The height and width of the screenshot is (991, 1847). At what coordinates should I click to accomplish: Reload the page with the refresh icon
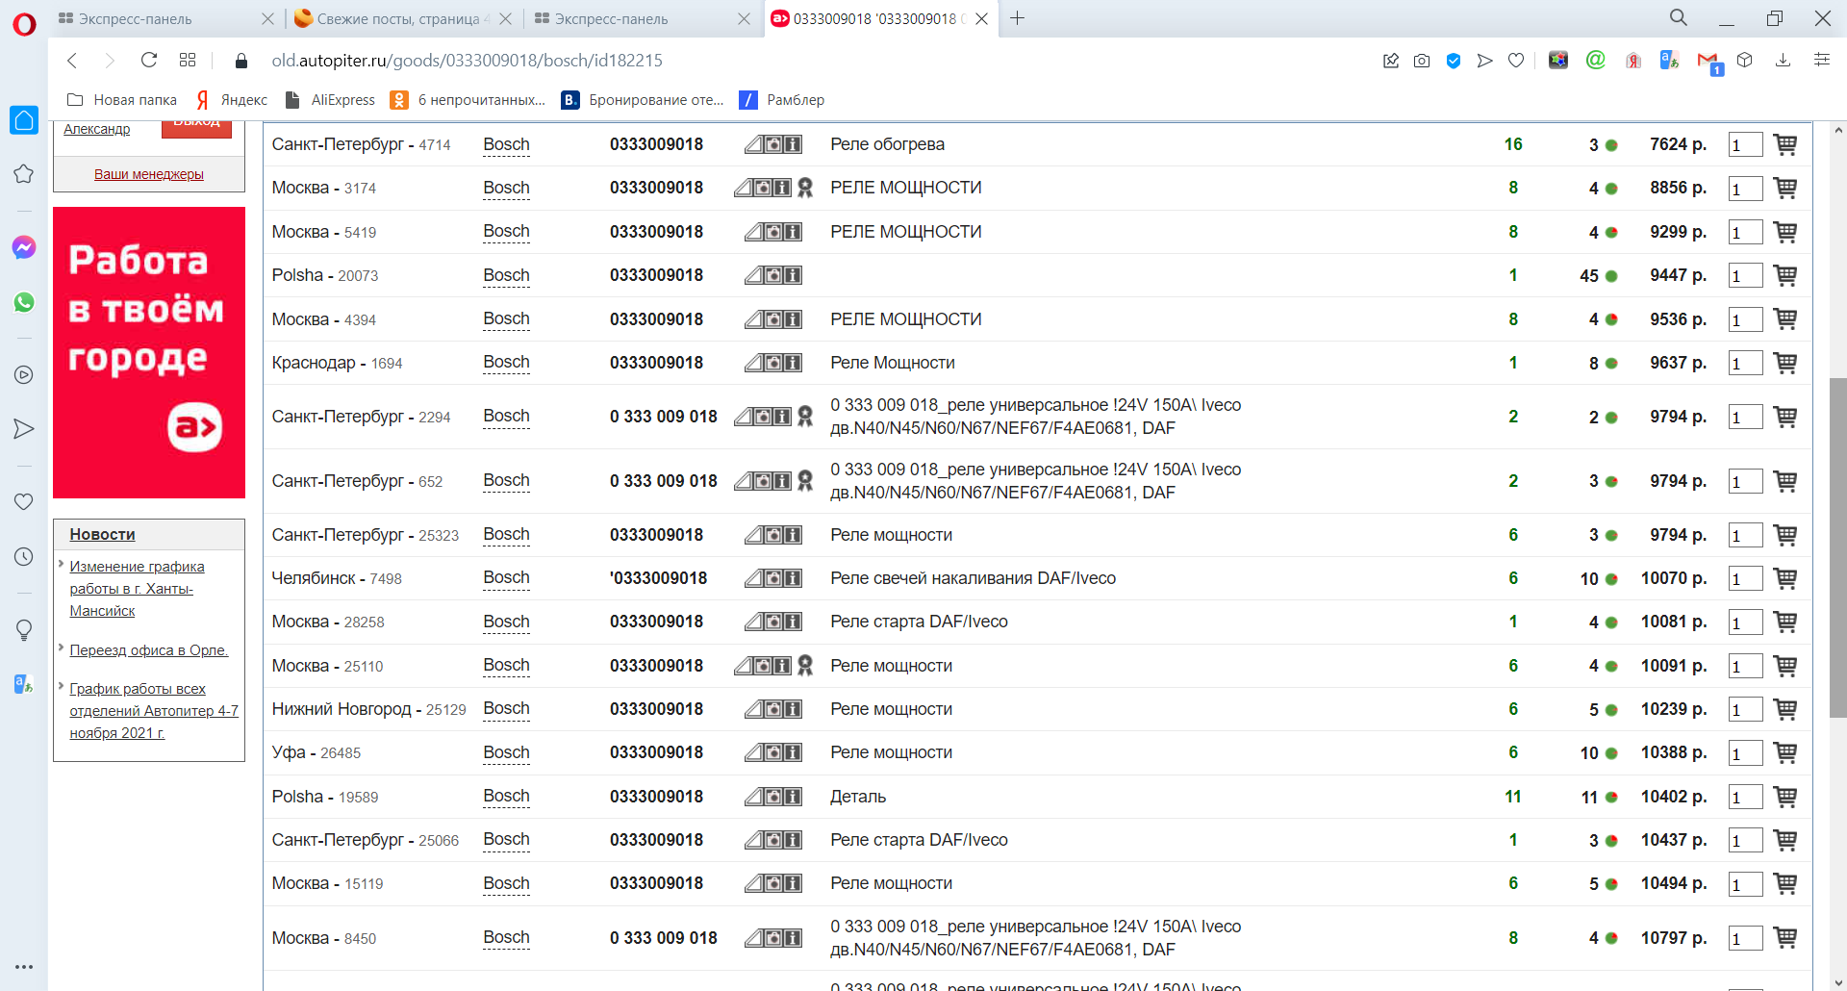149,61
